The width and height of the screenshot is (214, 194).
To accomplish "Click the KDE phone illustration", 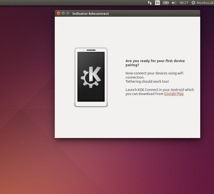I will 91,77.
